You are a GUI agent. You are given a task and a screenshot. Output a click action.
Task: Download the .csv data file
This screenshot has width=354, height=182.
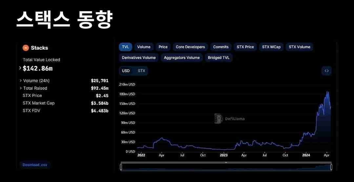pos(35,165)
